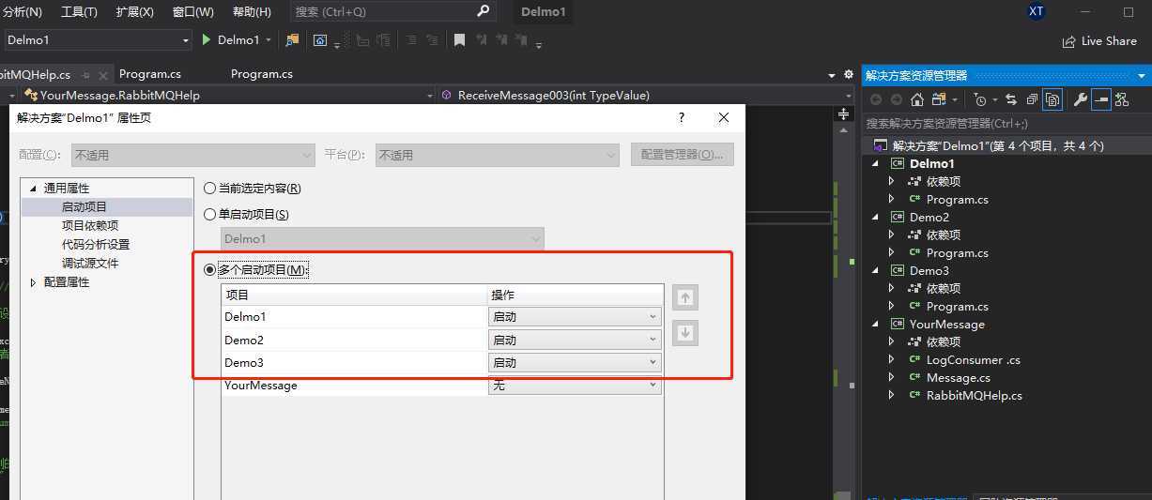Click C# icon of Demo2 project
This screenshot has width=1152, height=500.
[896, 217]
